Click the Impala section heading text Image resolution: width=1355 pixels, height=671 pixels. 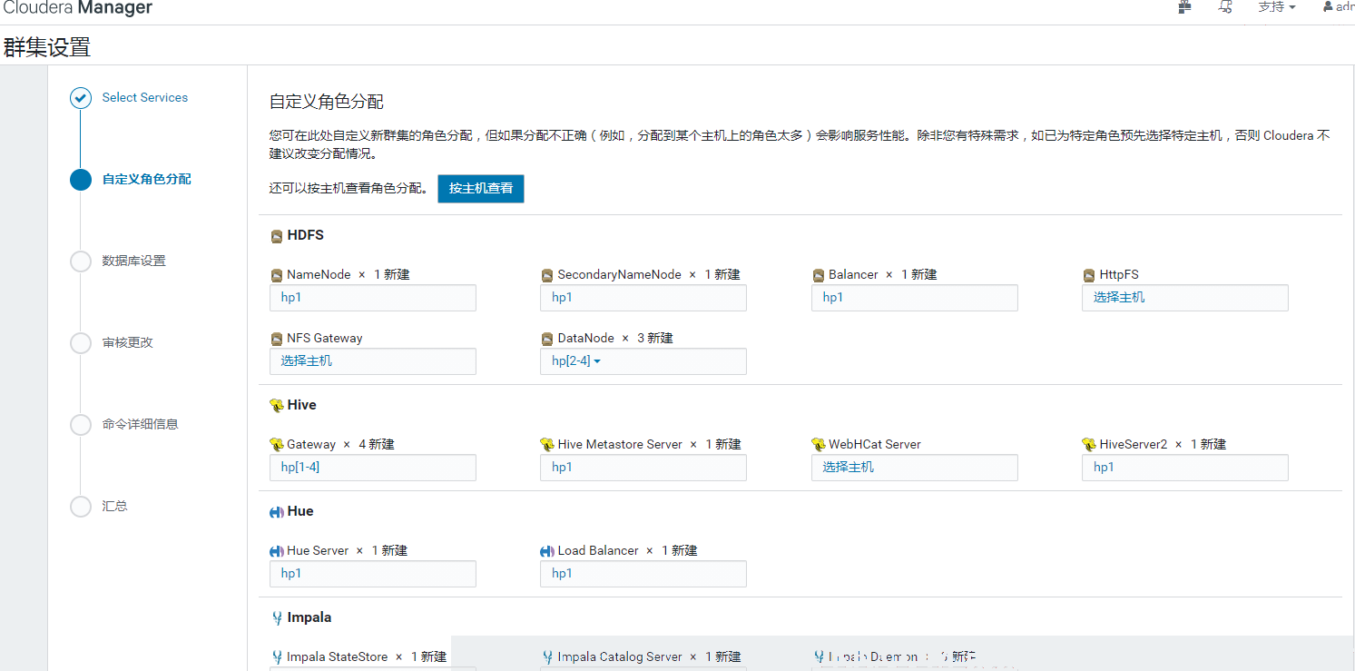(x=309, y=617)
